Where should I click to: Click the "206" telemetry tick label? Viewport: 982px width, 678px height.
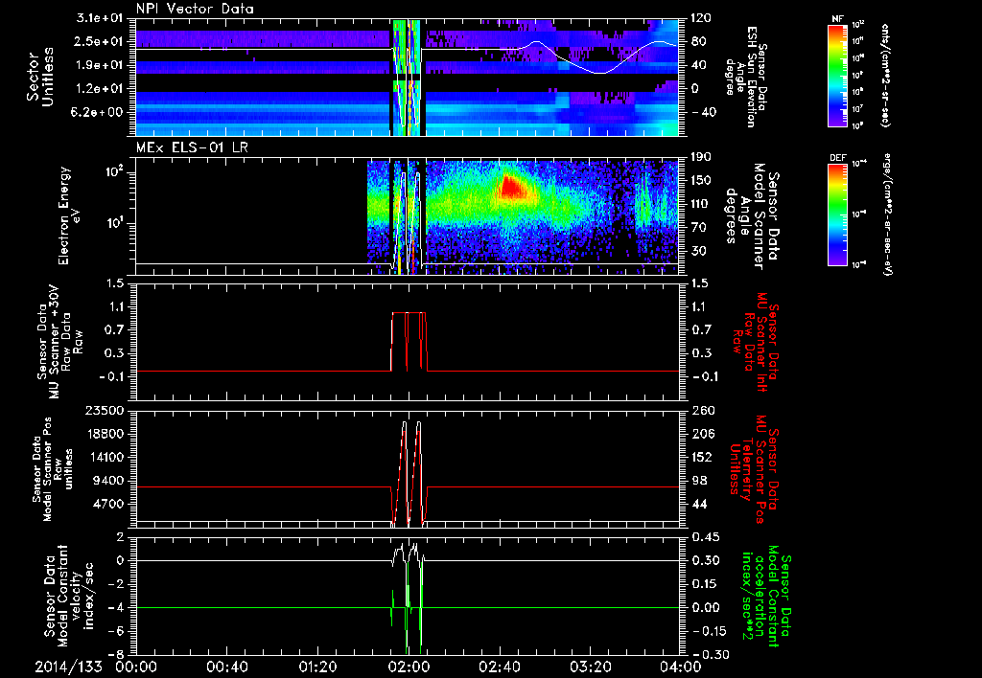[x=701, y=434]
